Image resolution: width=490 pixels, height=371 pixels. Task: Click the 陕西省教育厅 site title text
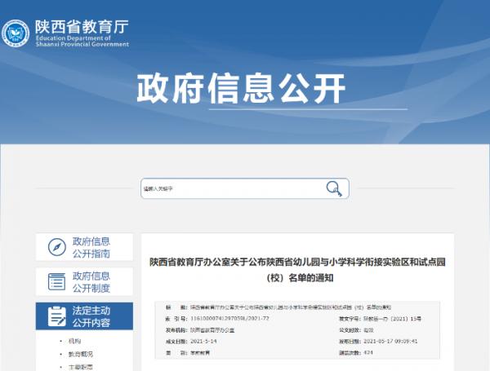click(82, 27)
